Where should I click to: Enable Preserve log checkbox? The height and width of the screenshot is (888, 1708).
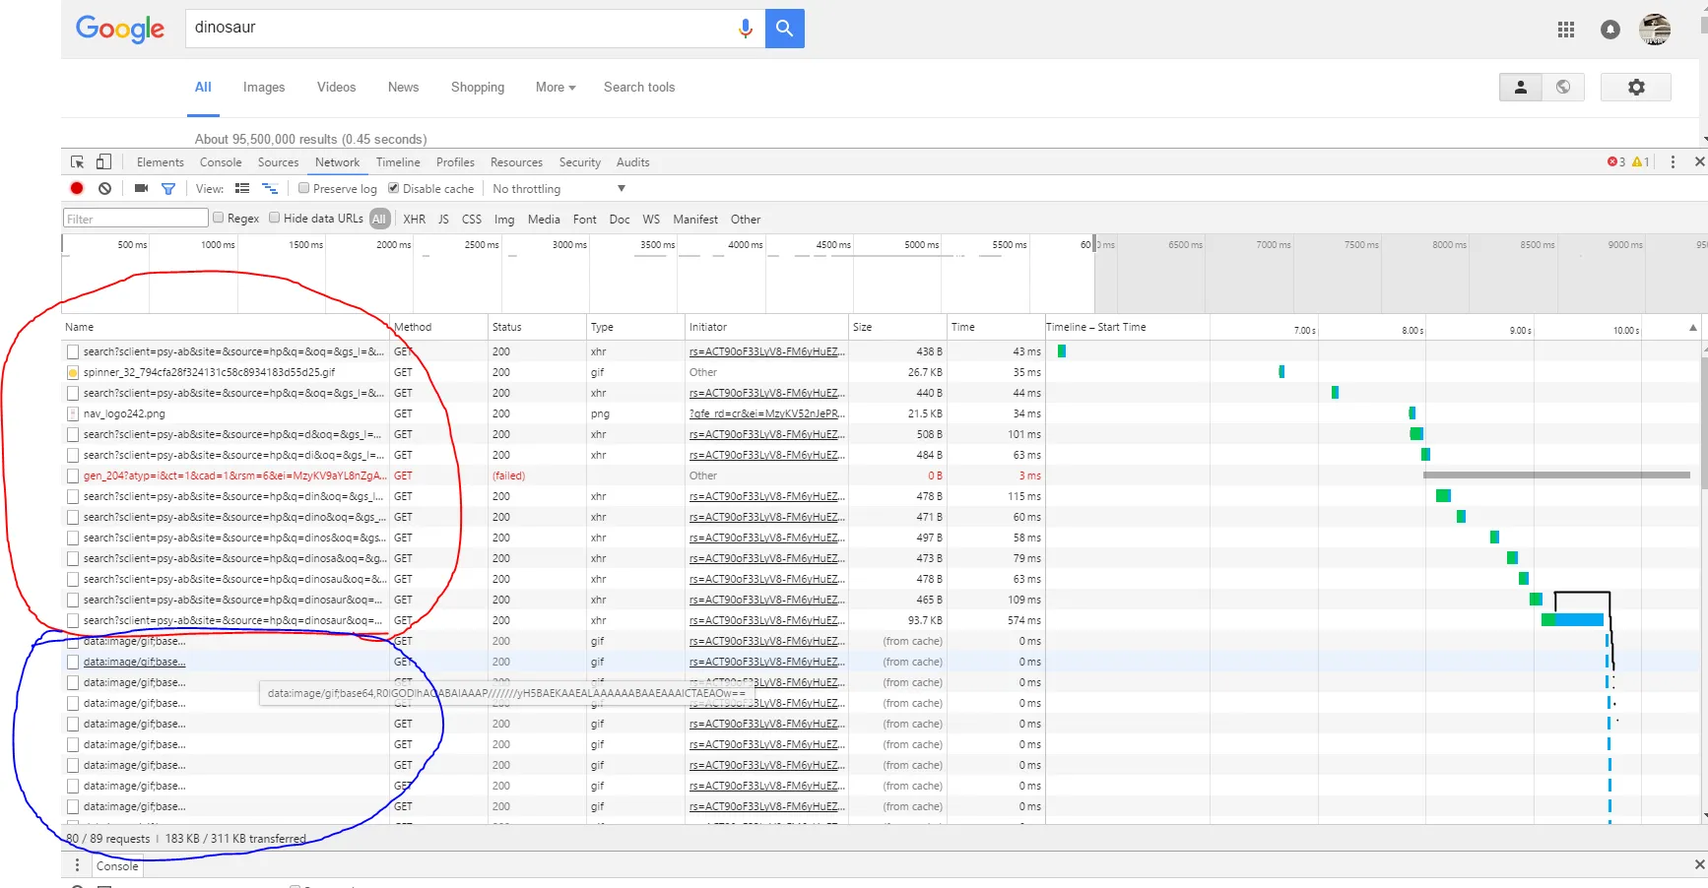304,188
